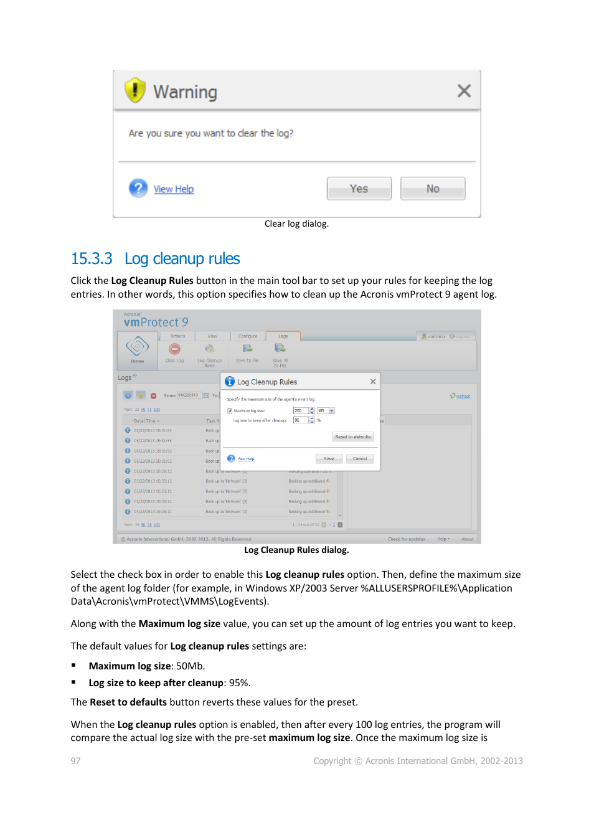Click About in the footer
The image size is (594, 840).
click(x=468, y=539)
